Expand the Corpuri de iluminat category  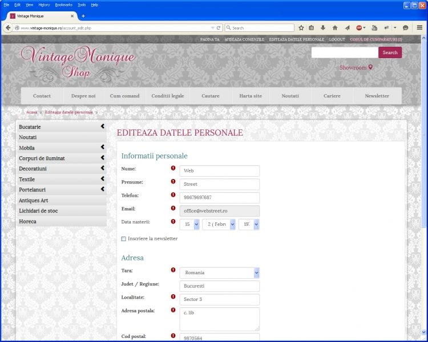pyautogui.click(x=102, y=158)
